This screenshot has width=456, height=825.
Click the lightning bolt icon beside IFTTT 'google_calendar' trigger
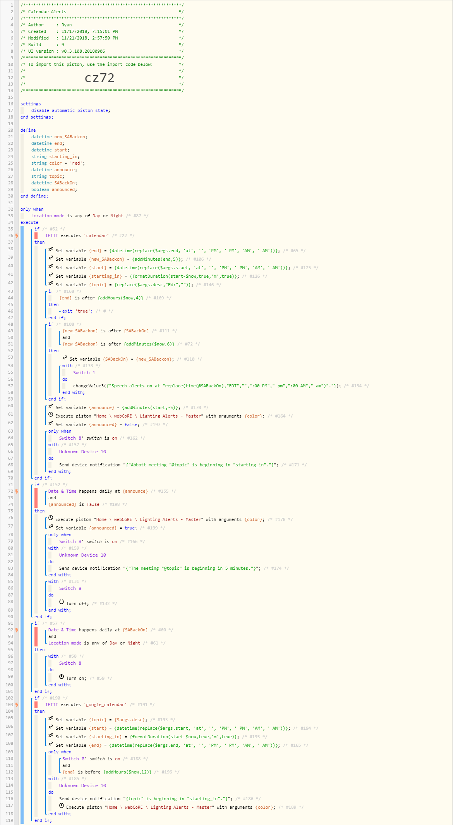[17, 705]
